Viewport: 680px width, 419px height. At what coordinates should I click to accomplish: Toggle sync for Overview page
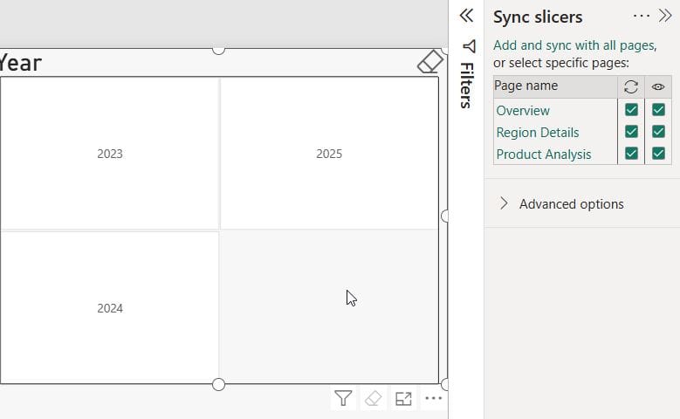(631, 110)
